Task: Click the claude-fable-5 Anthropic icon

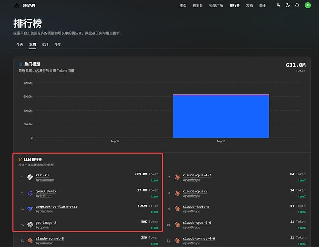Action: [178, 209]
